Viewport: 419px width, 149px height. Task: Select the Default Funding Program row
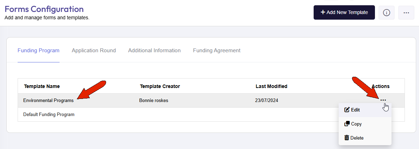point(211,115)
